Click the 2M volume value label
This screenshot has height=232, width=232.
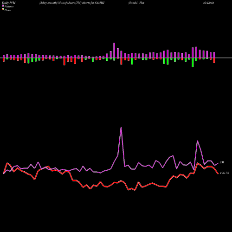[222, 162]
